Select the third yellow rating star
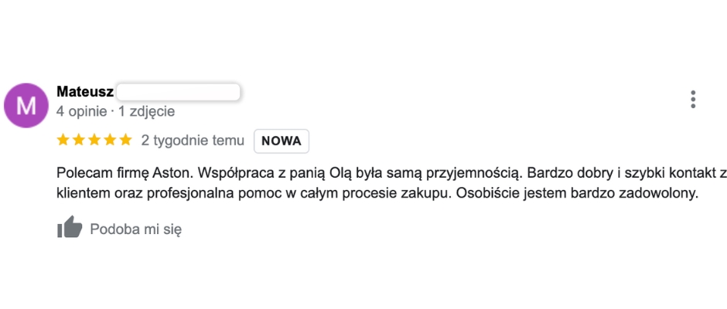Screen dimensions: 727x309 (x=94, y=140)
